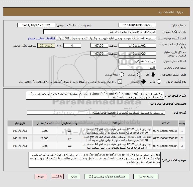Click the واحد شمارش column header
This screenshot has width=193, height=187.
point(69,123)
